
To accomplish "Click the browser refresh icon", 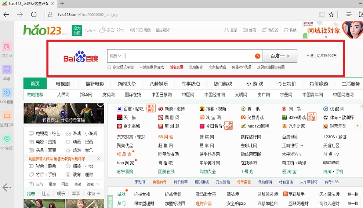I will 34,15.
